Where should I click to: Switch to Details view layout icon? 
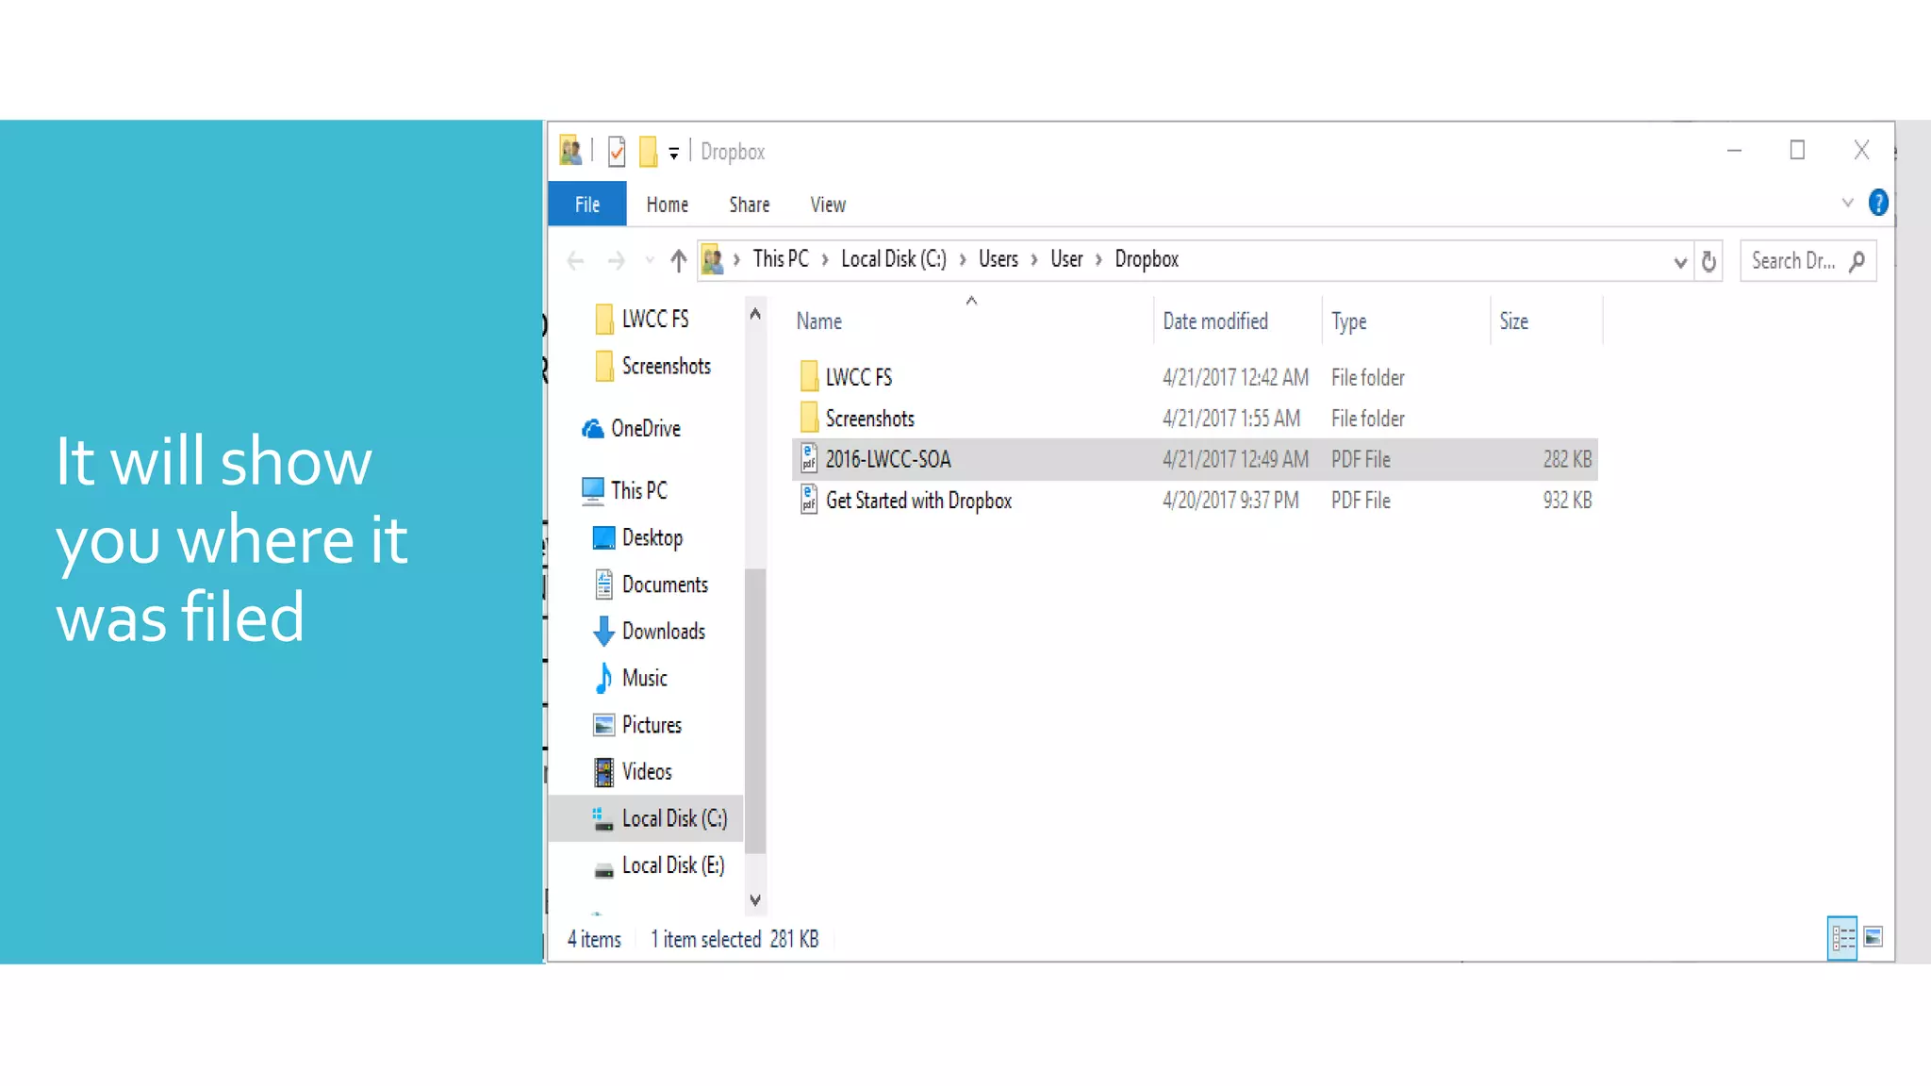(x=1842, y=938)
